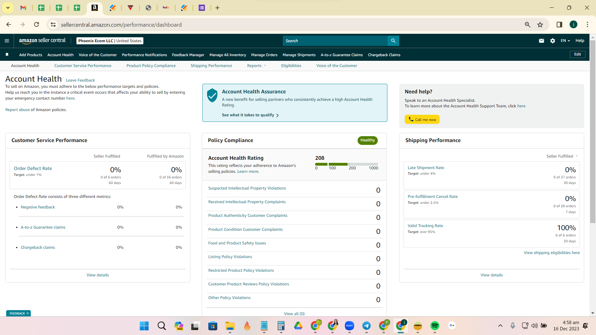Open Spotify from the taskbar

(435, 326)
